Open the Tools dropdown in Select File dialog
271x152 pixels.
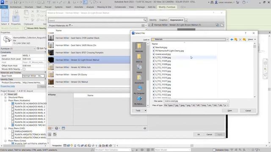139,111
